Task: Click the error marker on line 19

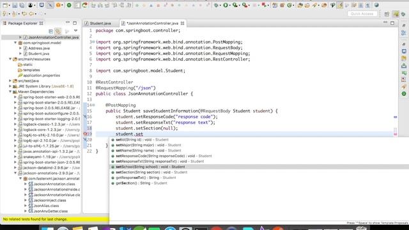Action: 85,134
